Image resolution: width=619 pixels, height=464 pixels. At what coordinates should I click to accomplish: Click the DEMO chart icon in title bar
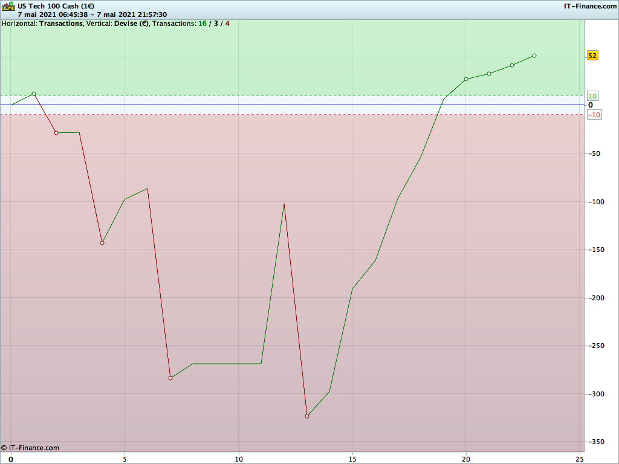8,6
